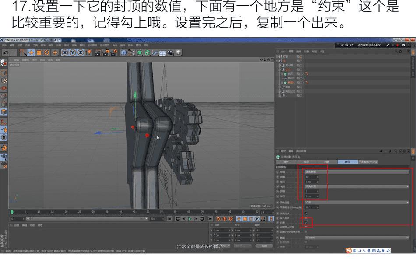Toggle the Hull Inwards (外壳向内) checkbox
Image resolution: width=416 pixels, height=262 pixels.
tap(306, 213)
